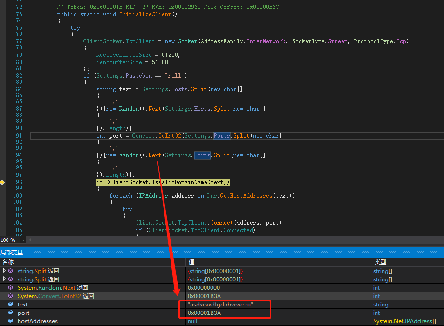Image resolution: width=444 pixels, height=326 pixels.
Task: Expand the second string.Split return row
Action: coord(4,279)
